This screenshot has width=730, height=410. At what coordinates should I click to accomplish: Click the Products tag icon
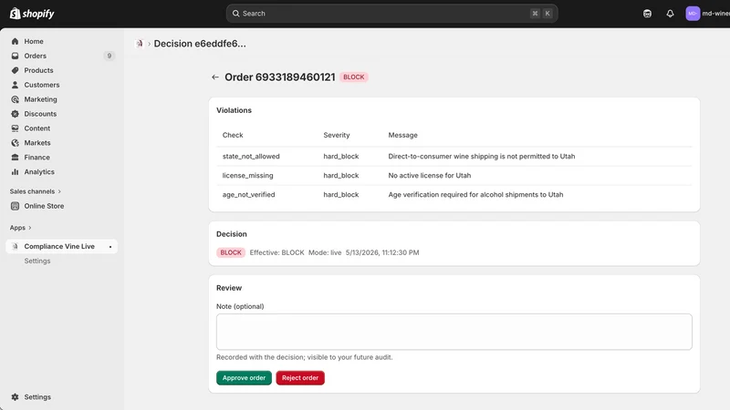[15, 70]
